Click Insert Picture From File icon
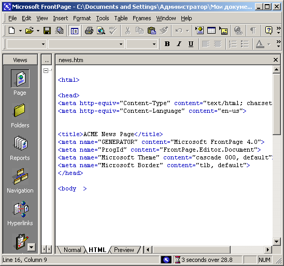 click(x=223, y=31)
